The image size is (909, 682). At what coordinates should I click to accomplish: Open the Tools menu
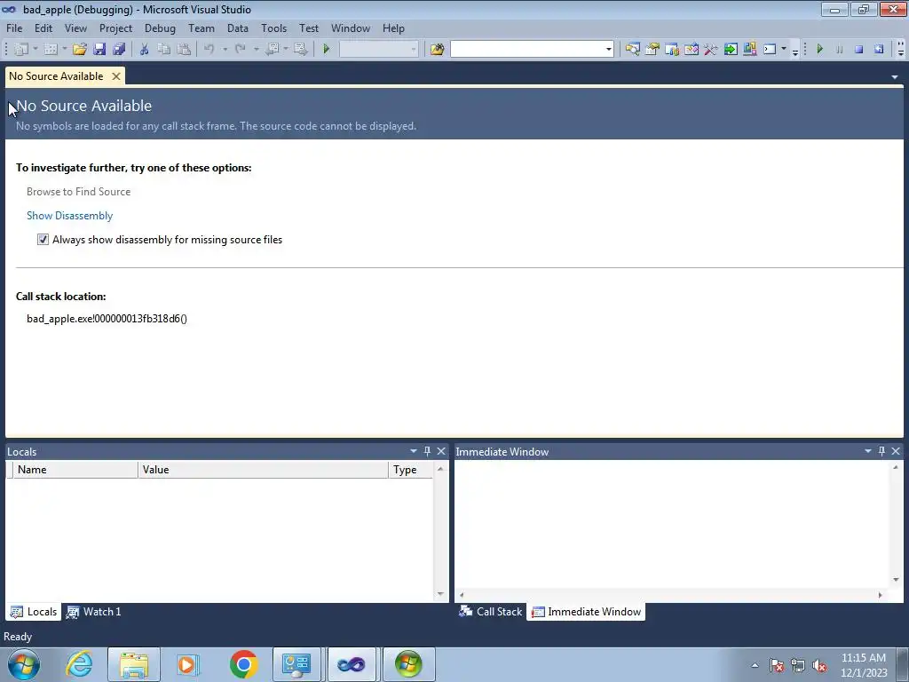pyautogui.click(x=273, y=28)
